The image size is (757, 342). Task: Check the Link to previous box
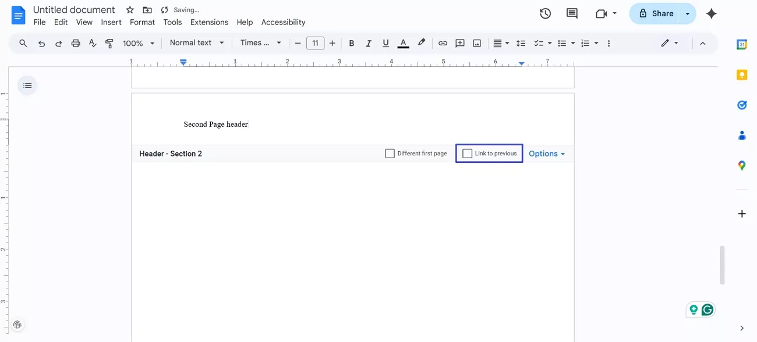point(467,153)
